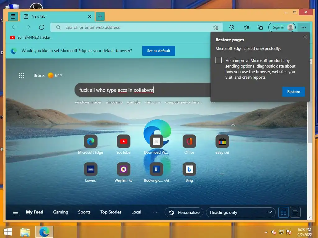Open the Office quick link tile
The height and width of the screenshot is (238, 318).
(189, 144)
